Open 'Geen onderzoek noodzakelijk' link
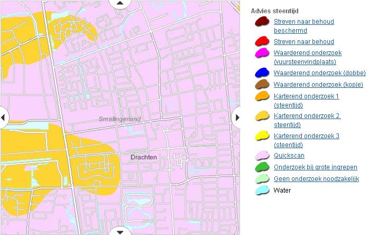The height and width of the screenshot is (235, 368). click(x=316, y=178)
